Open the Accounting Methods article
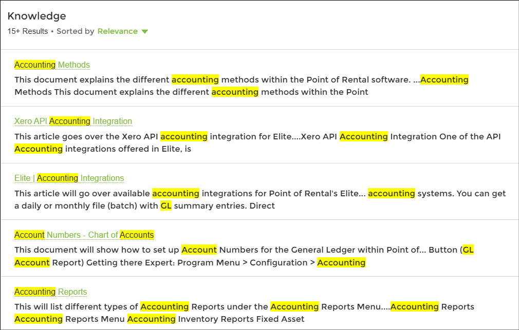Image resolution: width=519 pixels, height=330 pixels. pyautogui.click(x=52, y=65)
